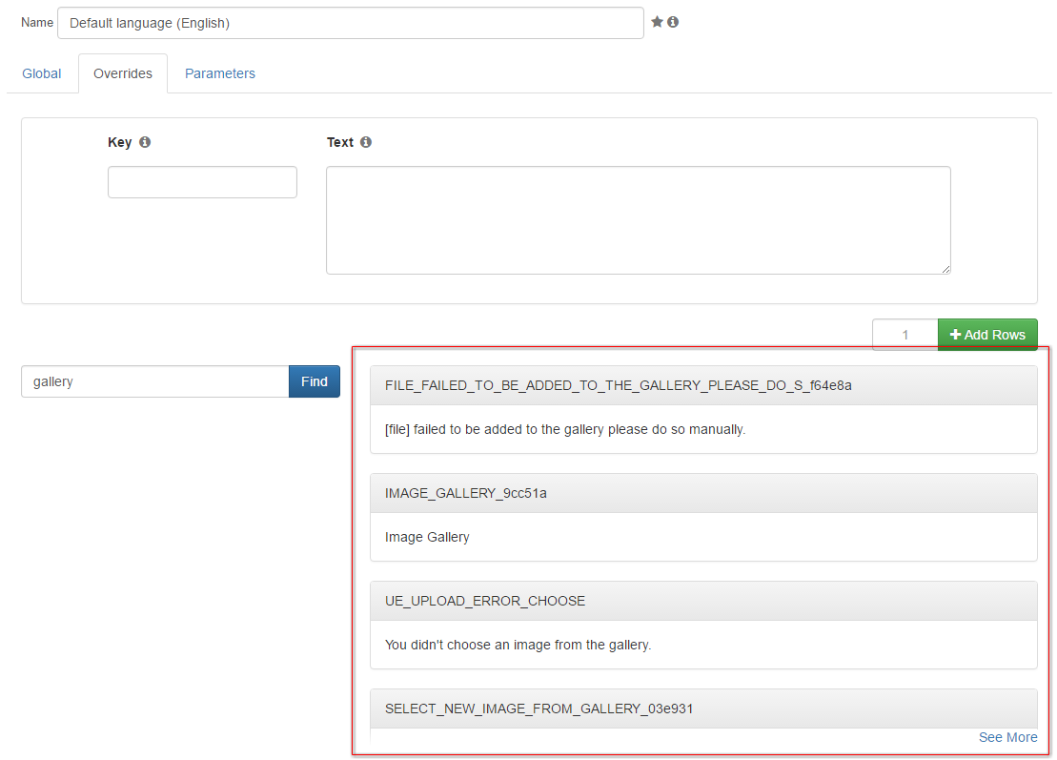The width and height of the screenshot is (1057, 760).
Task: Click inside the Text textarea
Action: point(639,220)
